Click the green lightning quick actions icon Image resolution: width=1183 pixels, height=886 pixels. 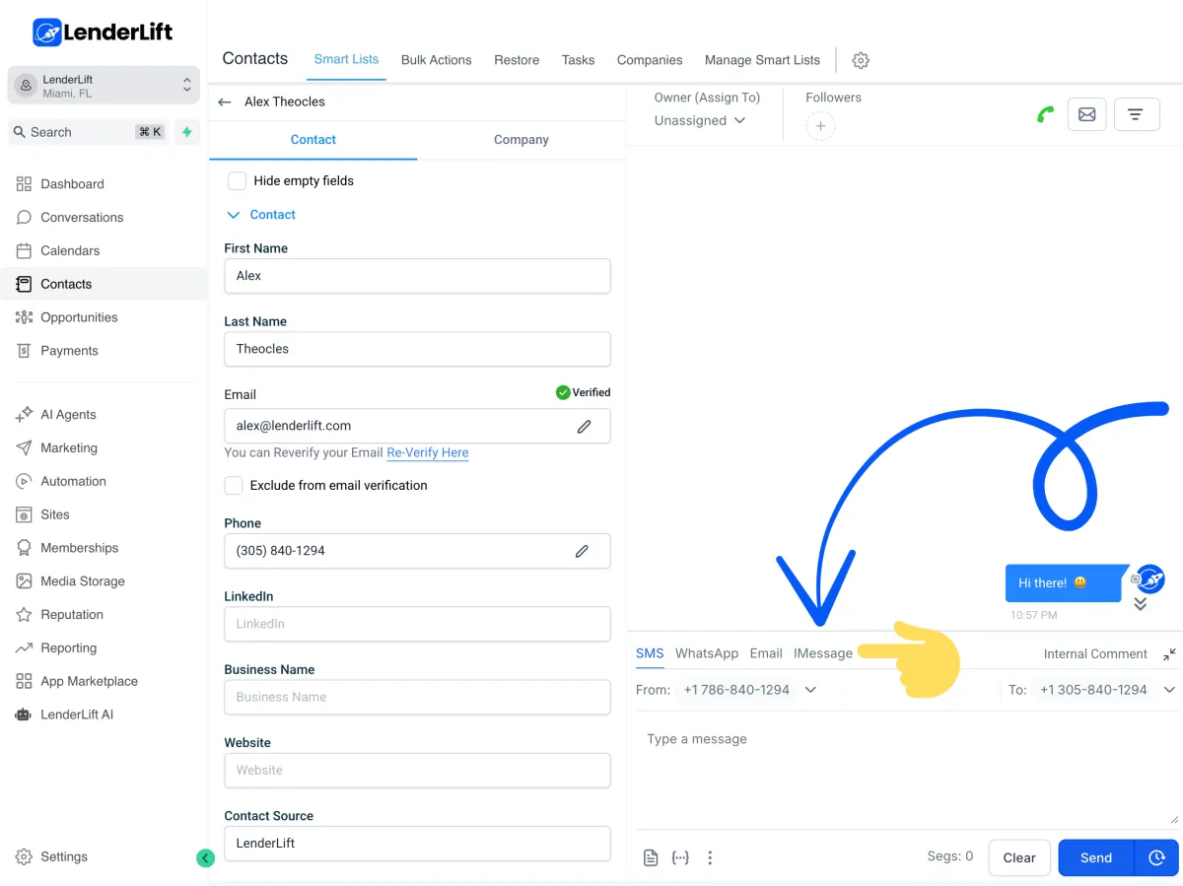pos(187,132)
